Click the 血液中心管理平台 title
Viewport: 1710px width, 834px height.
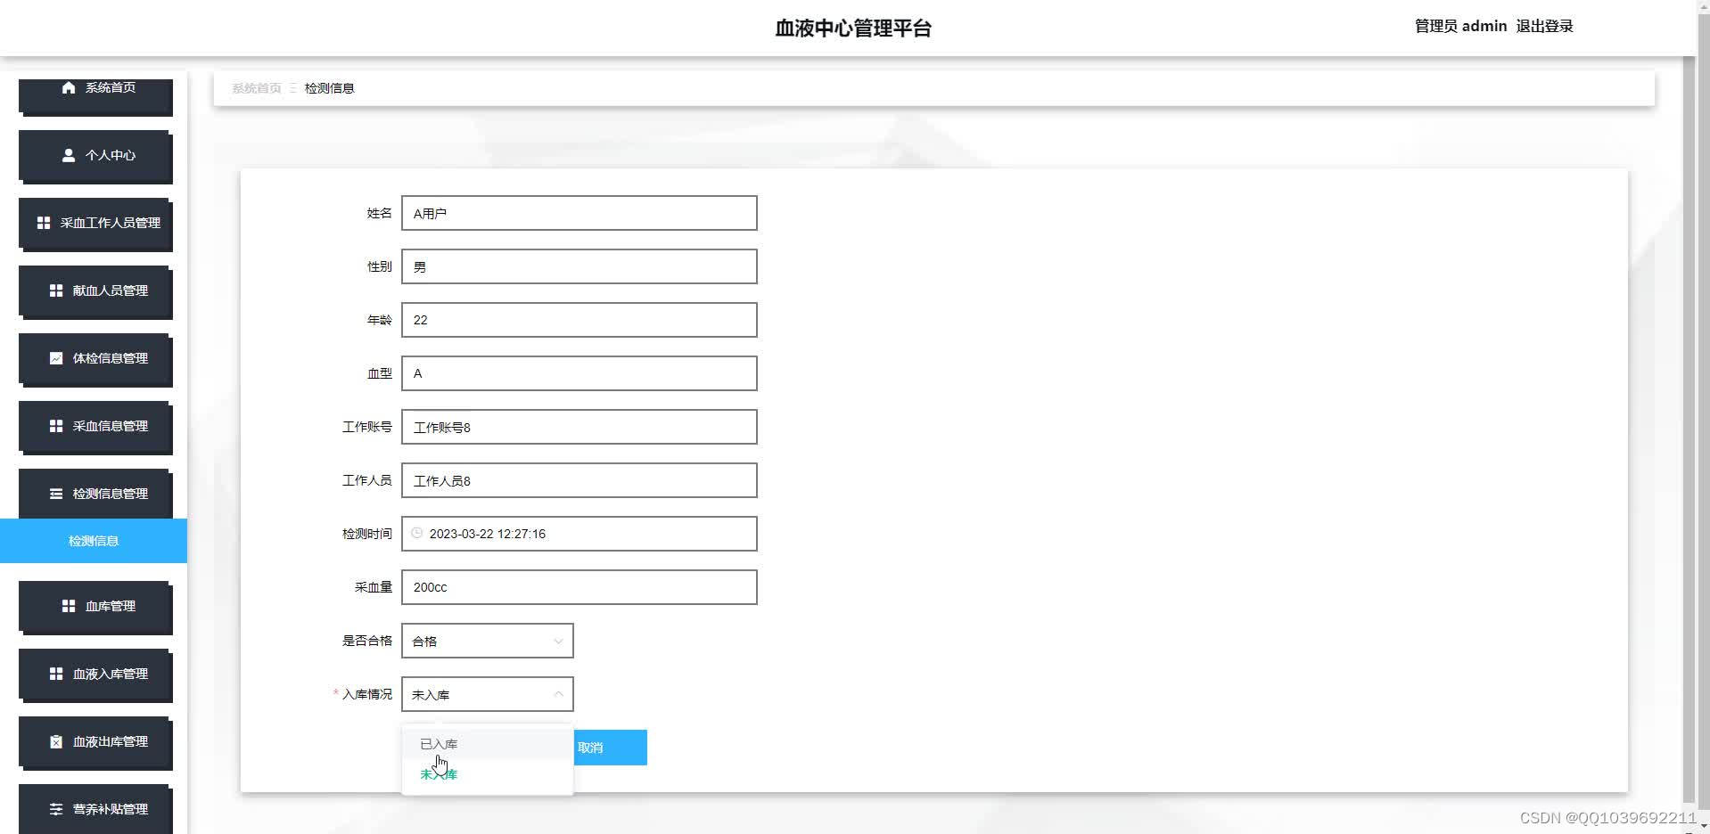(x=853, y=29)
